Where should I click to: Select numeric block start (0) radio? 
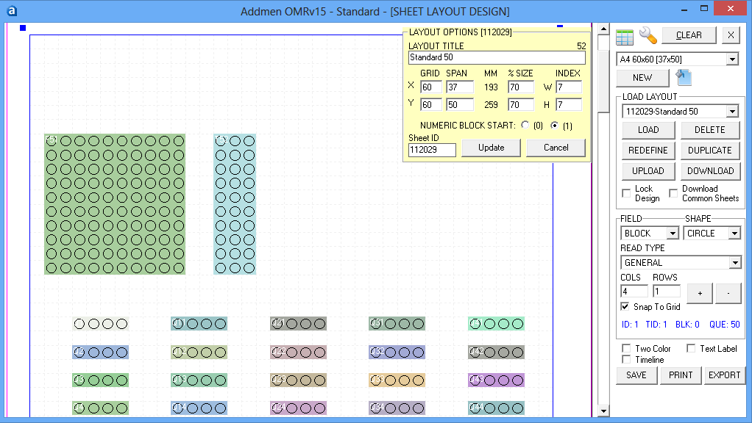525,125
